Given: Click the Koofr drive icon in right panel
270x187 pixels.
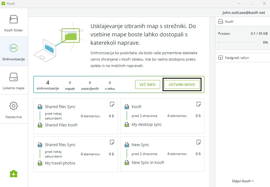Looking at the screenshot, I should pyautogui.click(x=221, y=22).
